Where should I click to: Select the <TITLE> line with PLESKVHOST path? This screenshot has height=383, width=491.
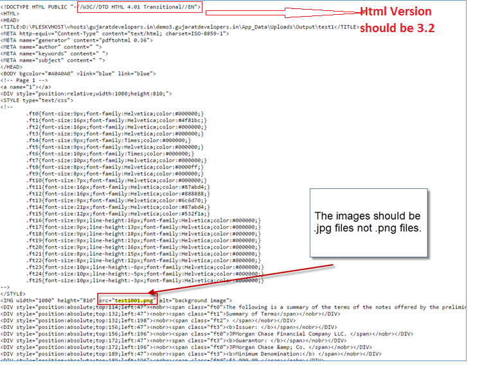point(180,27)
